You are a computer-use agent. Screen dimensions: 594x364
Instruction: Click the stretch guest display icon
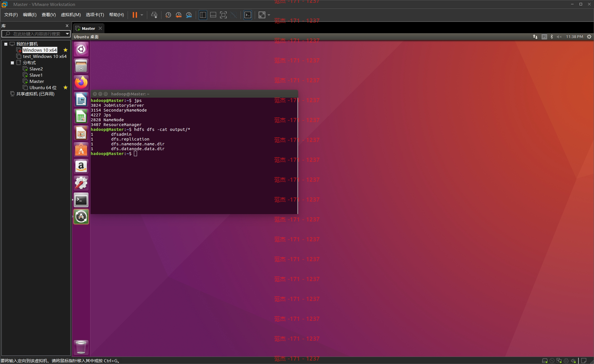pos(262,15)
